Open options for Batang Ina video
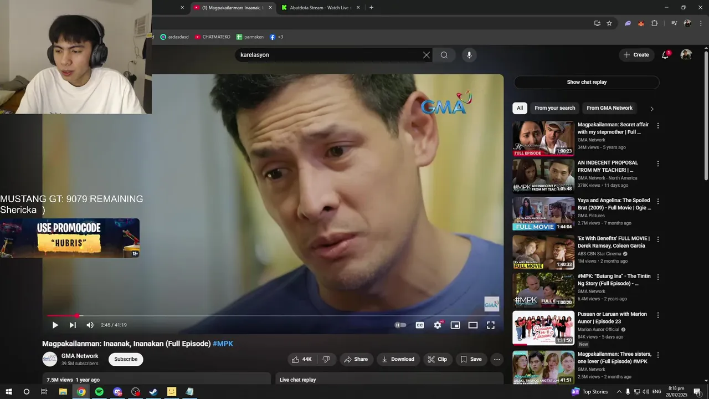 pyautogui.click(x=658, y=277)
